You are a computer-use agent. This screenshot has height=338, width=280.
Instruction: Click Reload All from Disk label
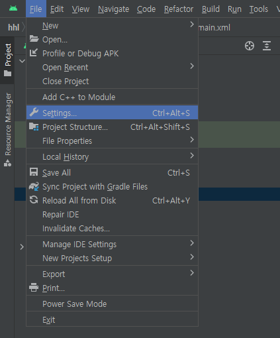click(x=79, y=201)
